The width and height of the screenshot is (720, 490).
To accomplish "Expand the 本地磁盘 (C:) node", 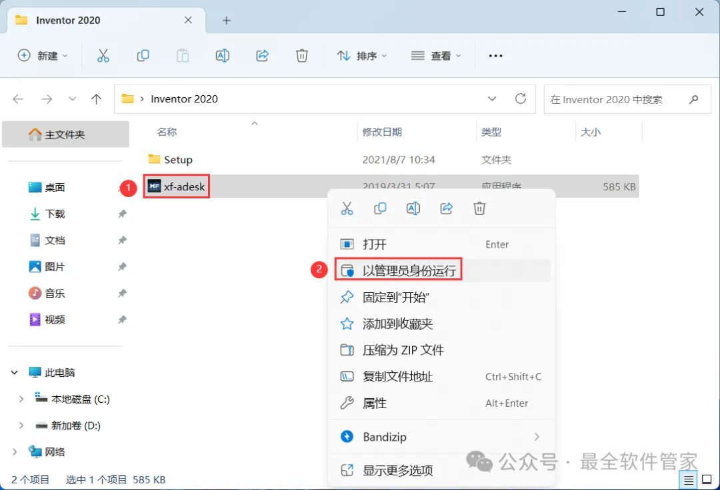I will [21, 399].
